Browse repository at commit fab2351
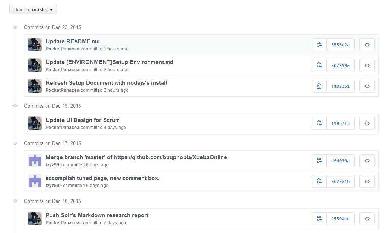 367,86
